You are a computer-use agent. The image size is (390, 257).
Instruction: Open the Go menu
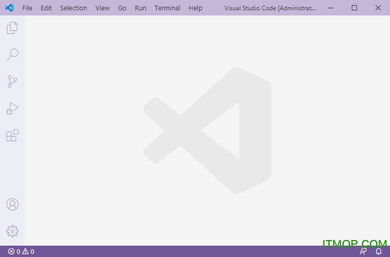[x=122, y=8]
